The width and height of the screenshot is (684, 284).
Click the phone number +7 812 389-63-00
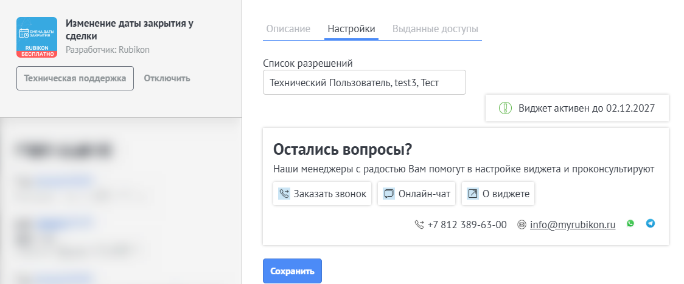click(467, 225)
